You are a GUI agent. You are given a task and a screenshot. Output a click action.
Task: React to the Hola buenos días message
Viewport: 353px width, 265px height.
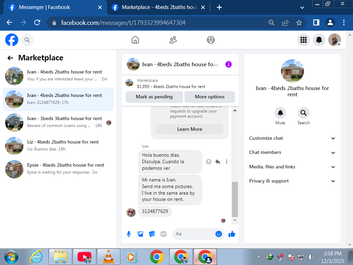tap(209, 161)
